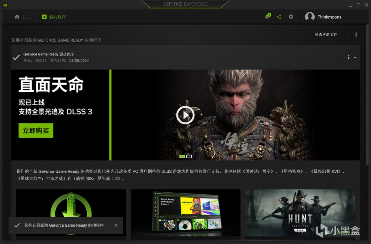The height and width of the screenshot is (244, 371).
Task: Click GeForce Game Ready 驱动程序 title
Action: pyautogui.click(x=49, y=54)
